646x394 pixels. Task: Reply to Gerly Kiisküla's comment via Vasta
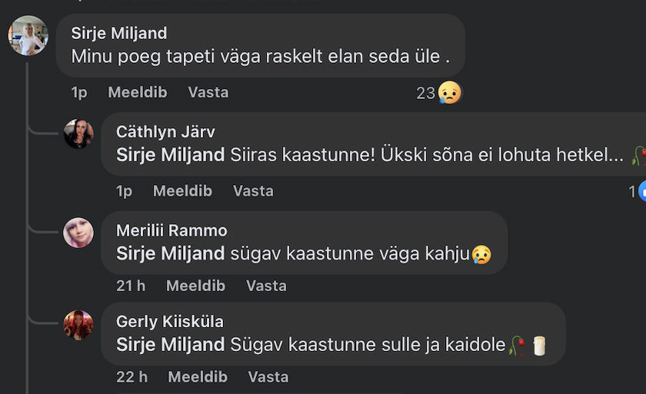(x=268, y=377)
